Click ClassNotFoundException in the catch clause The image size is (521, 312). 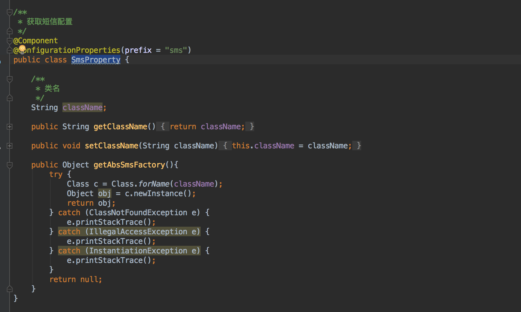pyautogui.click(x=138, y=213)
